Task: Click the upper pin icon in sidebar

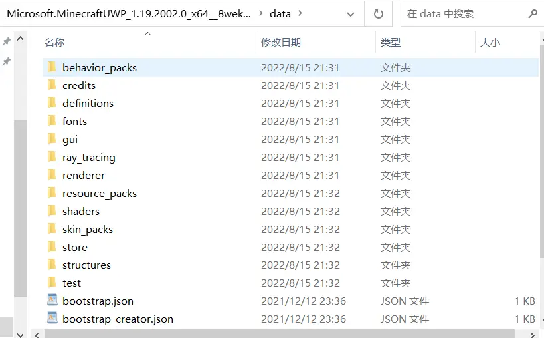Action: pyautogui.click(x=6, y=42)
